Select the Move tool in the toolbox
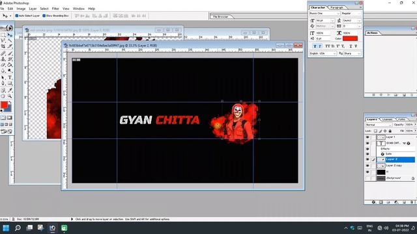Viewport: 417px width, 234px height. [x=10, y=34]
